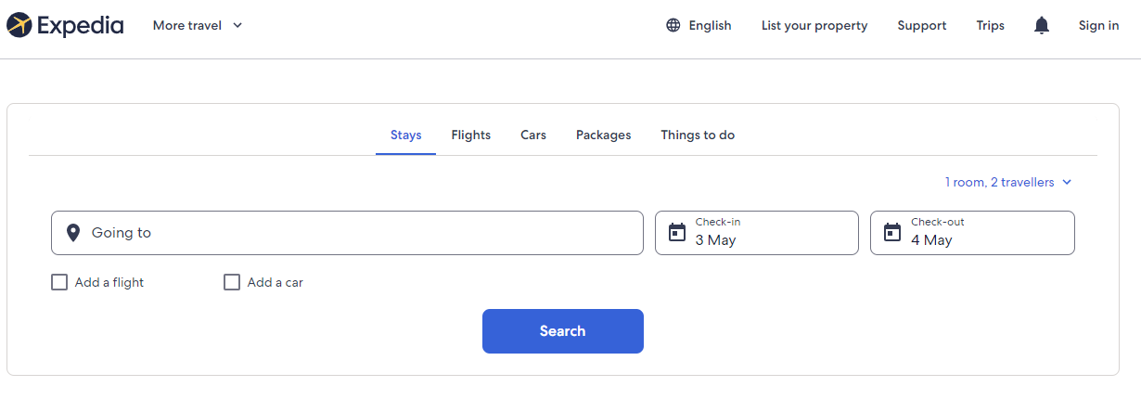This screenshot has height=399, width=1141.
Task: Click the More travel chevron arrow
Action: [237, 26]
